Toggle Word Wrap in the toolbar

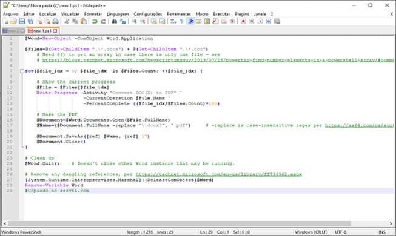pos(173,21)
